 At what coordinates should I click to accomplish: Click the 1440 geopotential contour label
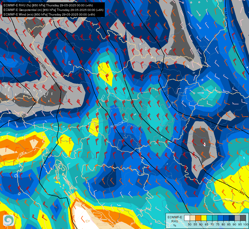[x=237, y=128]
